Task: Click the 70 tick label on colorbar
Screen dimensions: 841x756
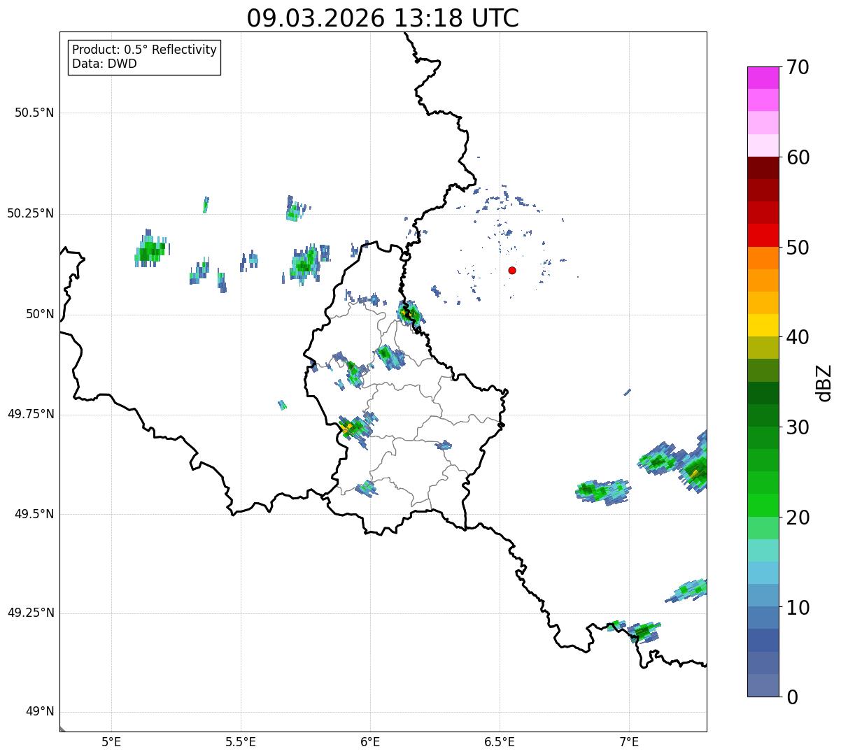Action: (x=798, y=67)
